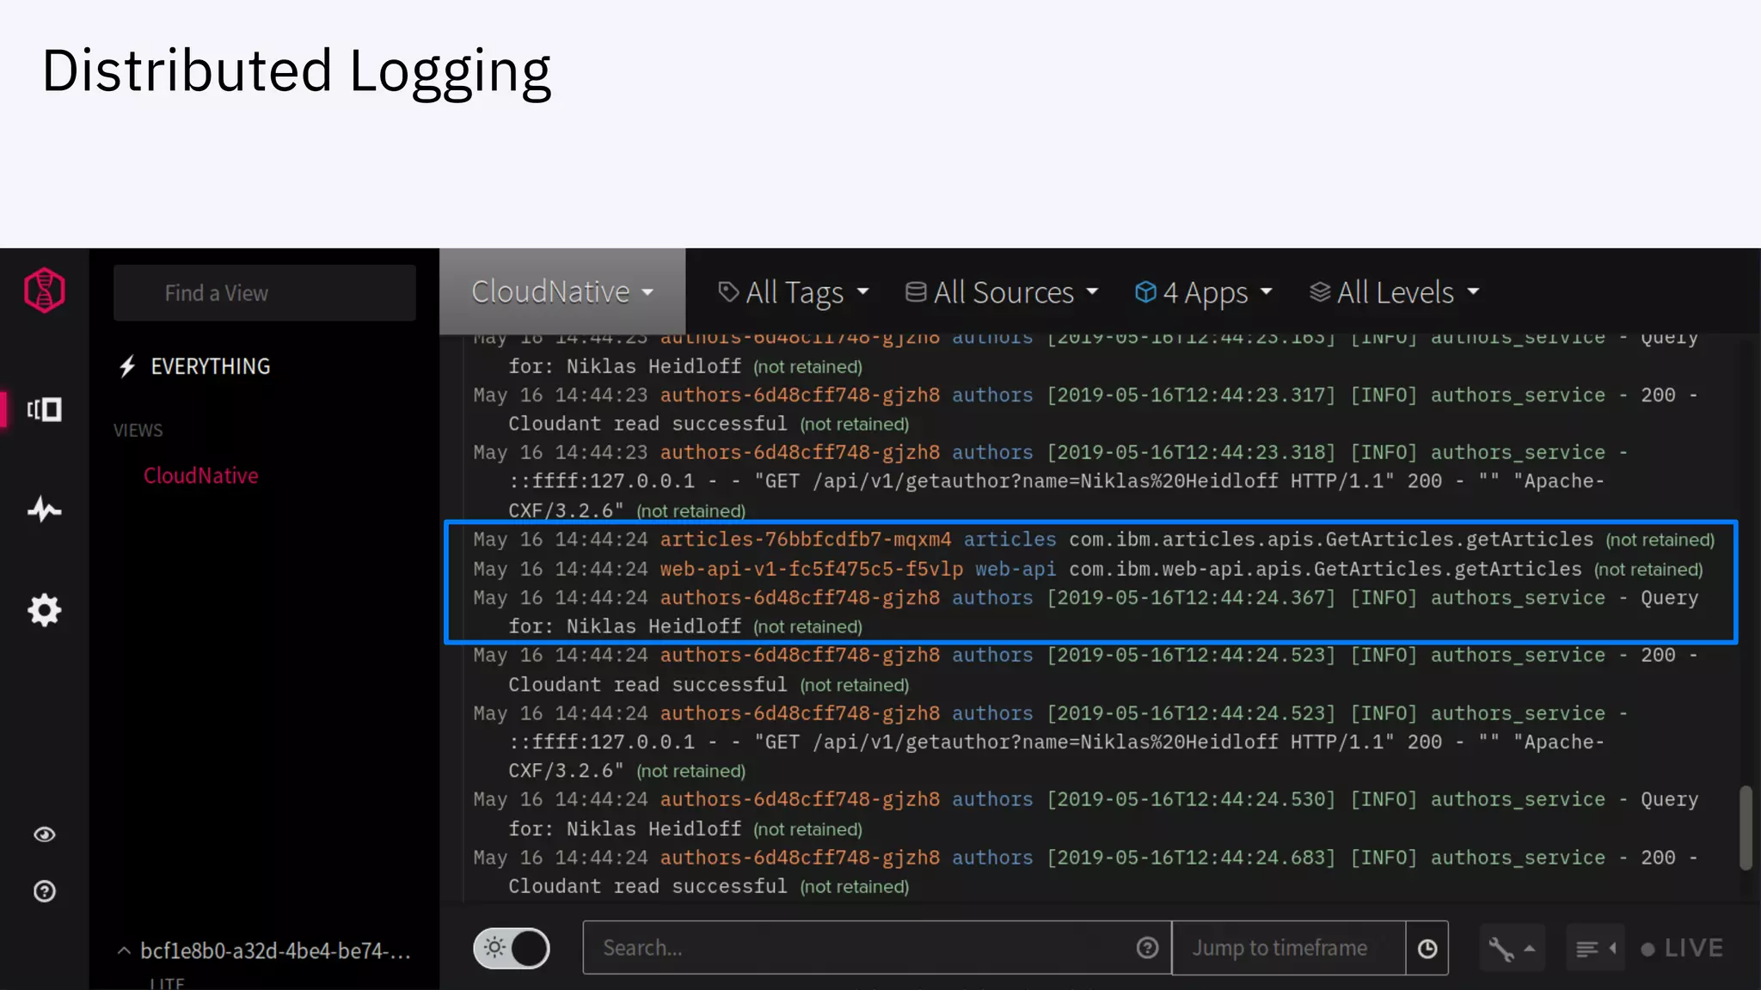Click com.ibm.web-api.apis.GetArticles.getArticles message
Screen dimensions: 1761x990
1325,569
